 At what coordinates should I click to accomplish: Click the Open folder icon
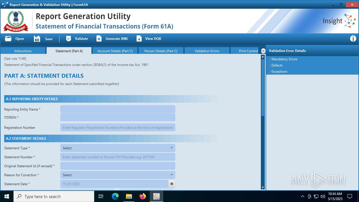pos(8,39)
